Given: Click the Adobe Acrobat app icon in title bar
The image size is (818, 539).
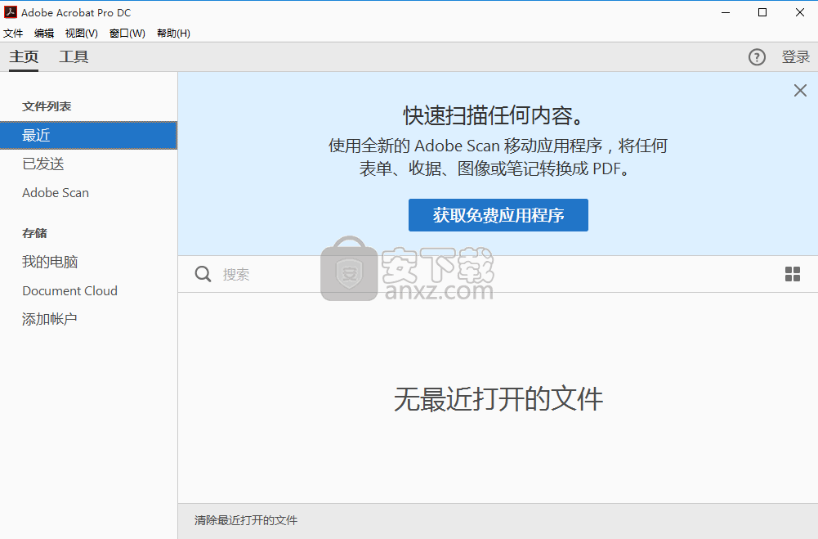Looking at the screenshot, I should point(11,12).
